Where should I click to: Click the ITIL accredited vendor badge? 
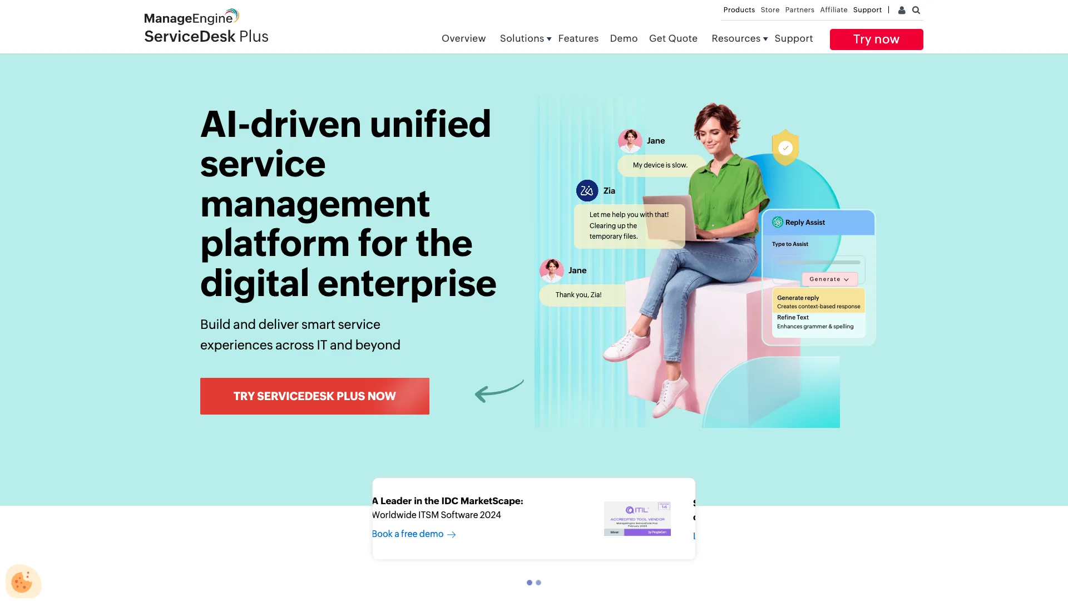[x=637, y=519]
